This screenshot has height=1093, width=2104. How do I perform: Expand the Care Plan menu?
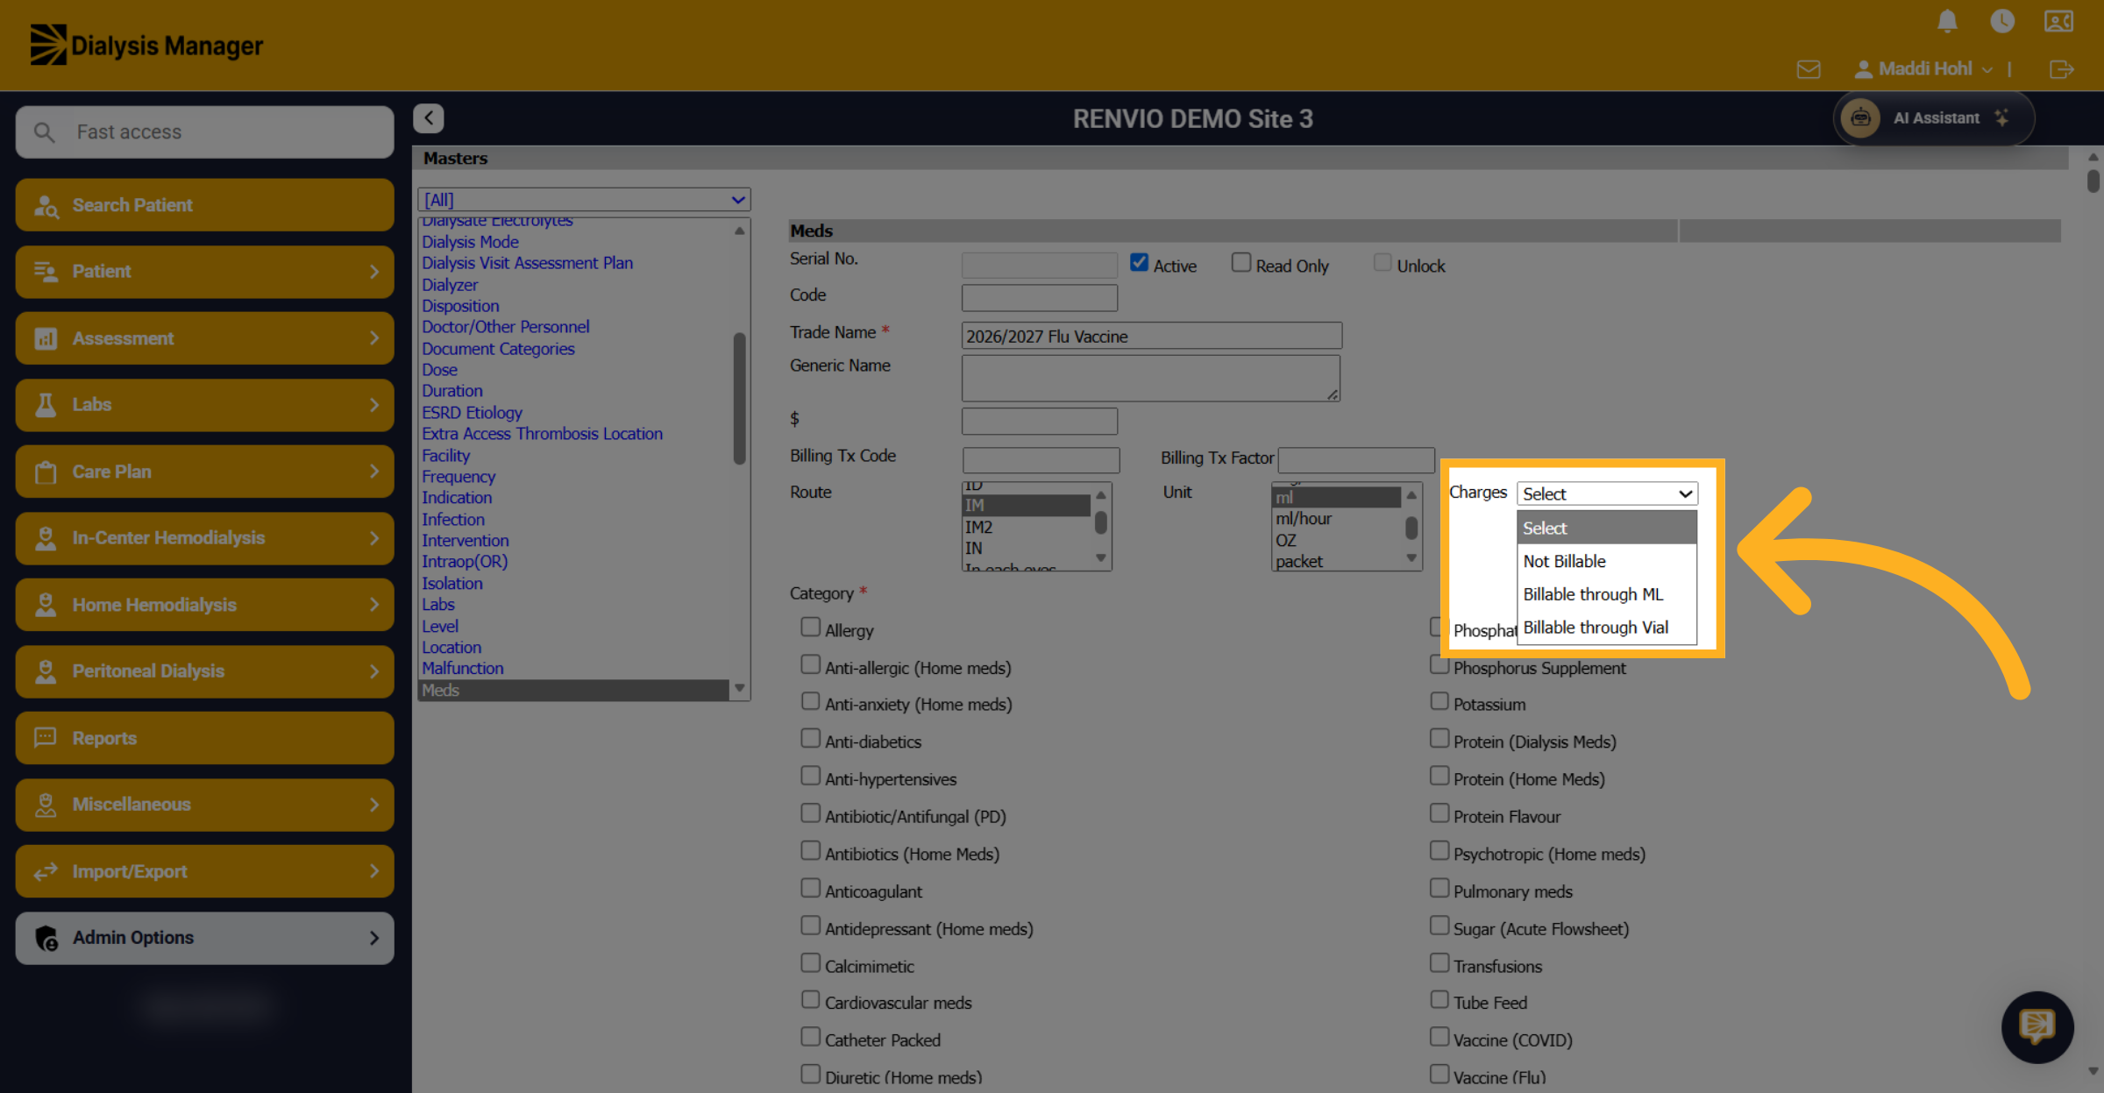[x=204, y=472]
